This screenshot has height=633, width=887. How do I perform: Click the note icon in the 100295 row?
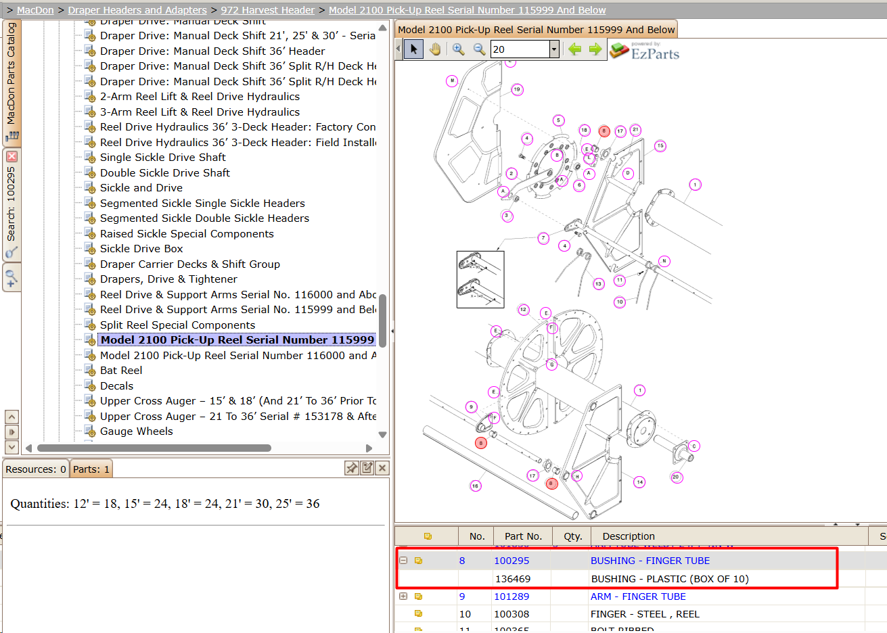click(418, 561)
